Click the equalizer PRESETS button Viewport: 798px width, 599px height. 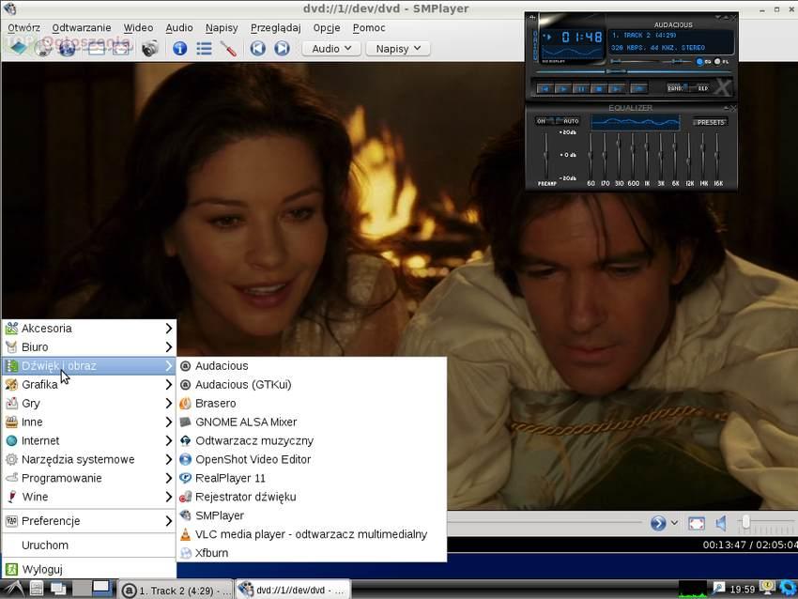click(710, 122)
